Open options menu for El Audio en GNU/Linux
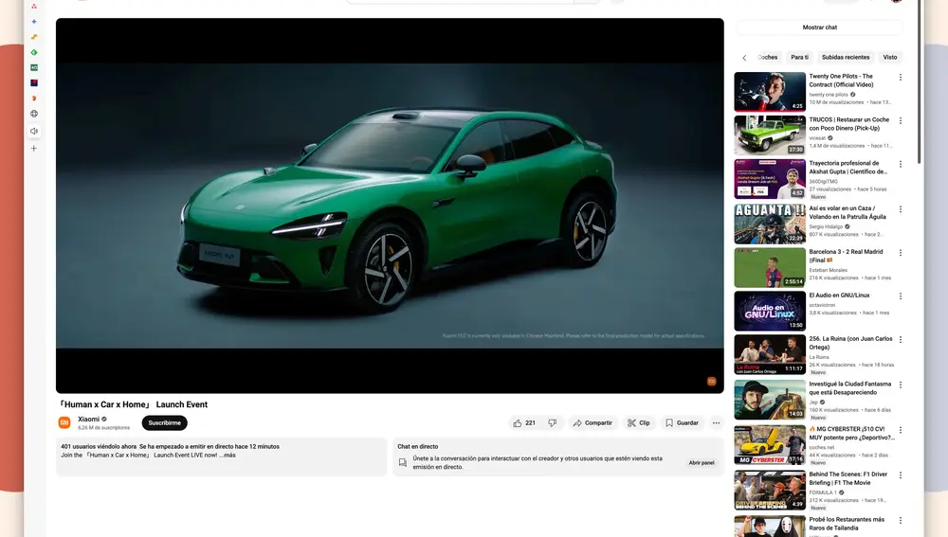Image resolution: width=948 pixels, height=537 pixels. point(901,296)
